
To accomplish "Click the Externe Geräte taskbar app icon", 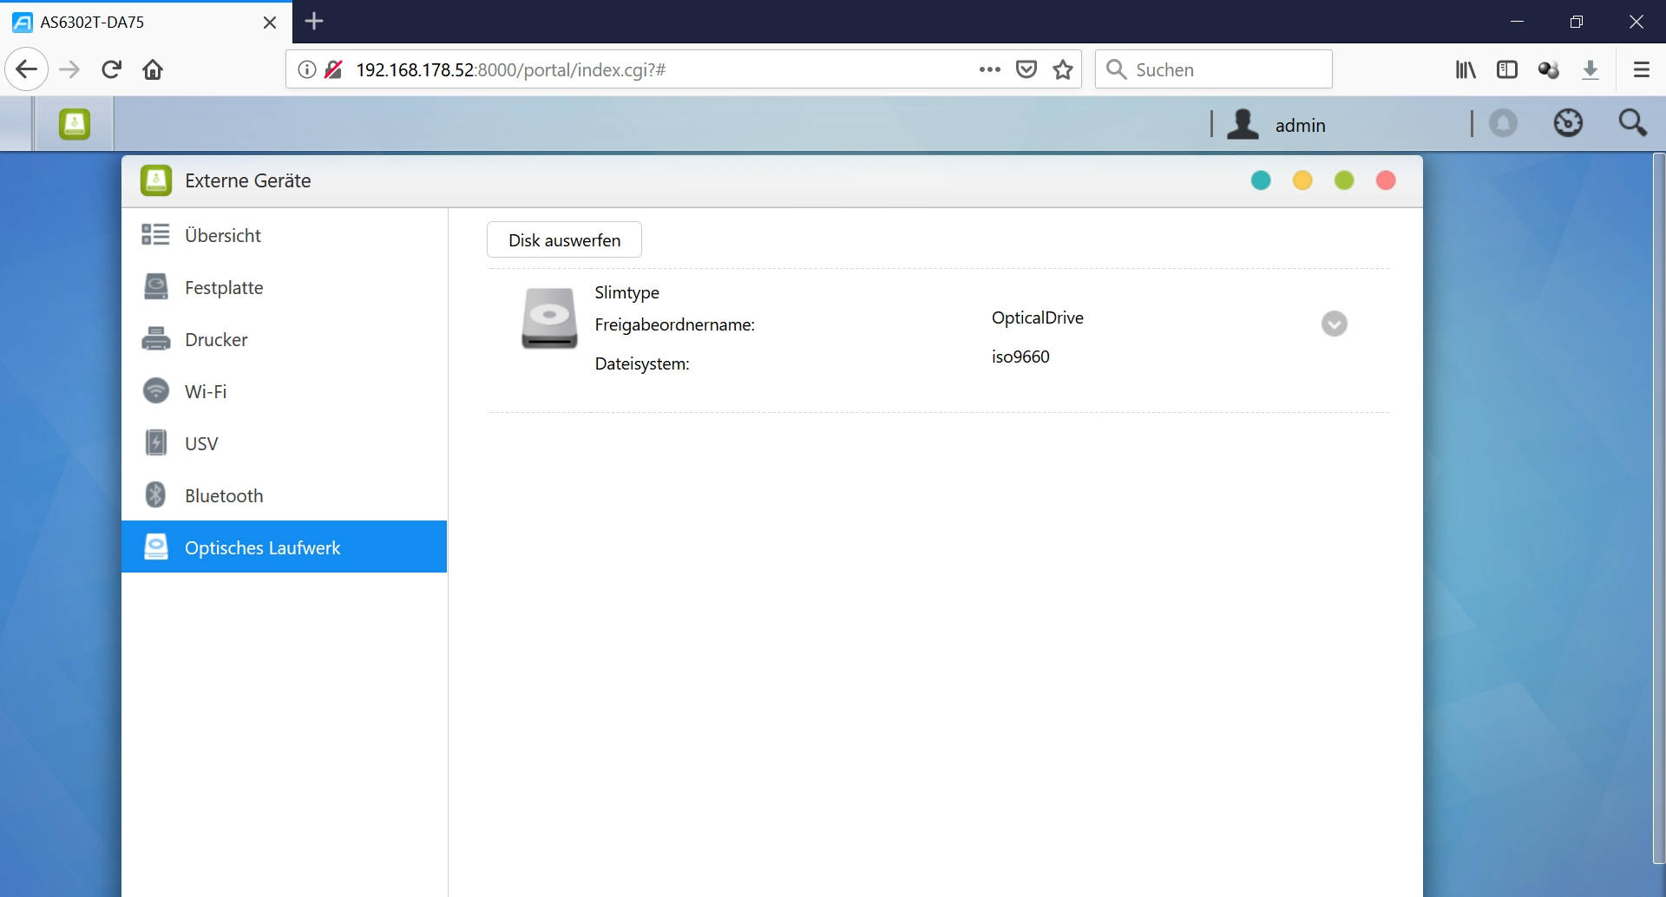I will [75, 124].
